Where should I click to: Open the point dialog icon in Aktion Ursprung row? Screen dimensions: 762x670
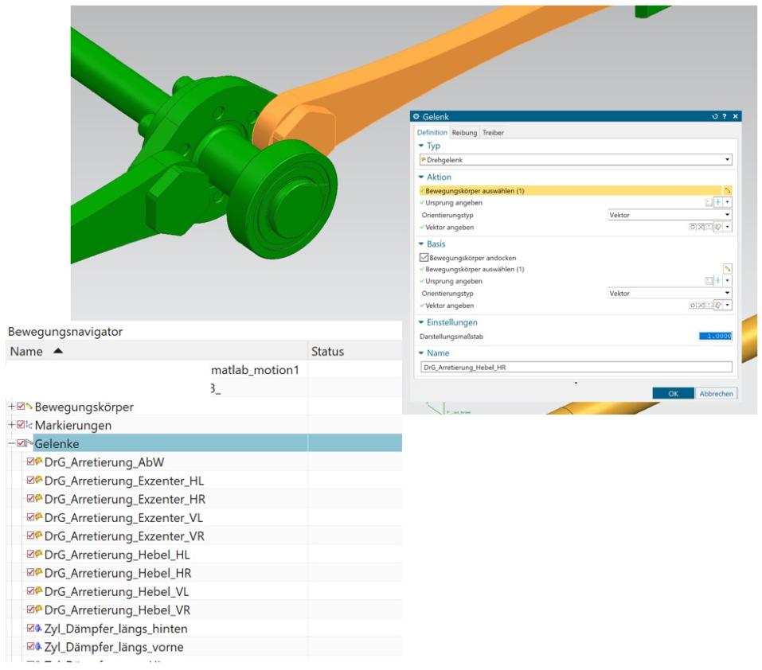[709, 202]
